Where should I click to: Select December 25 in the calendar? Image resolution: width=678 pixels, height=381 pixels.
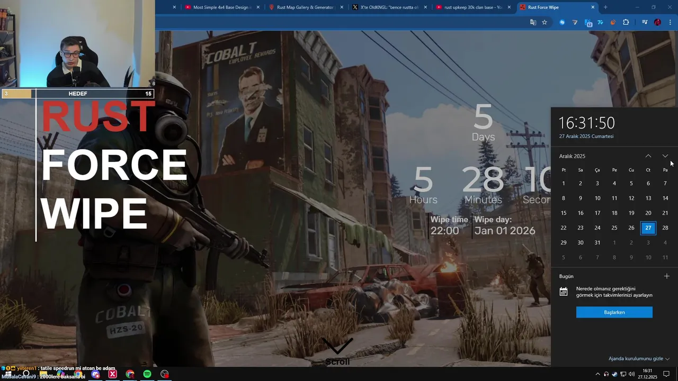614,228
